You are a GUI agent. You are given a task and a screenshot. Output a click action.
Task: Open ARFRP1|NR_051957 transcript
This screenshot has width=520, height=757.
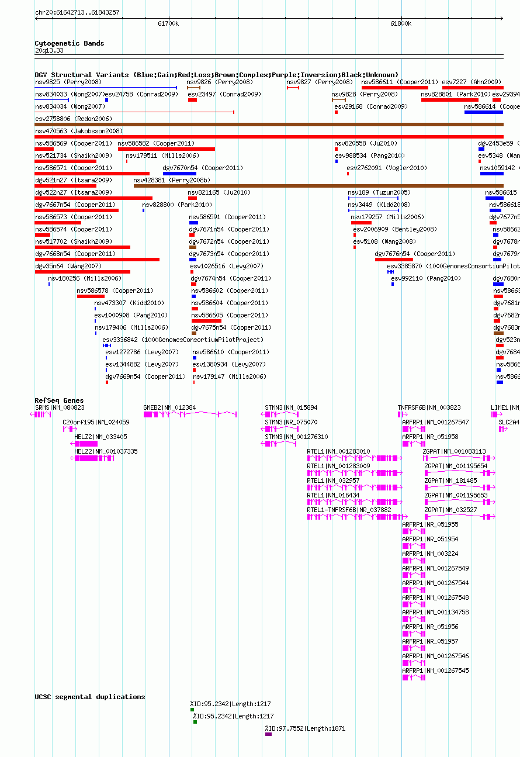click(x=414, y=648)
